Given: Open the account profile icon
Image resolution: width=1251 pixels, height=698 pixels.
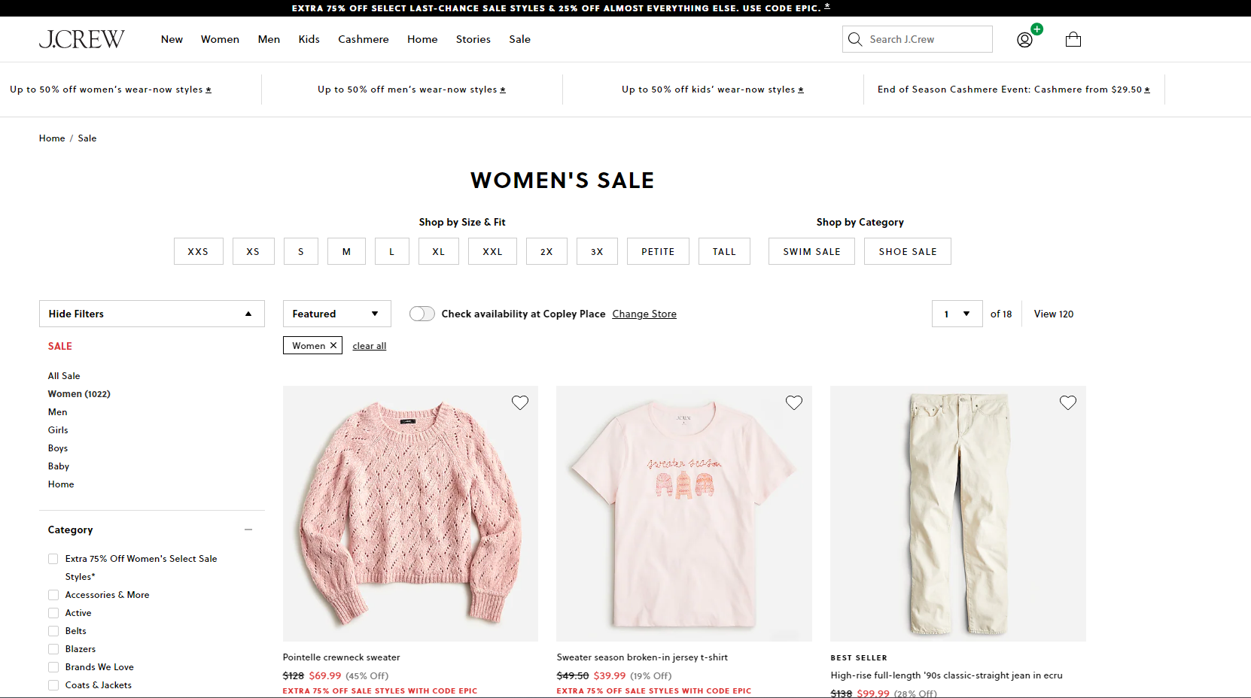Looking at the screenshot, I should (1024, 40).
